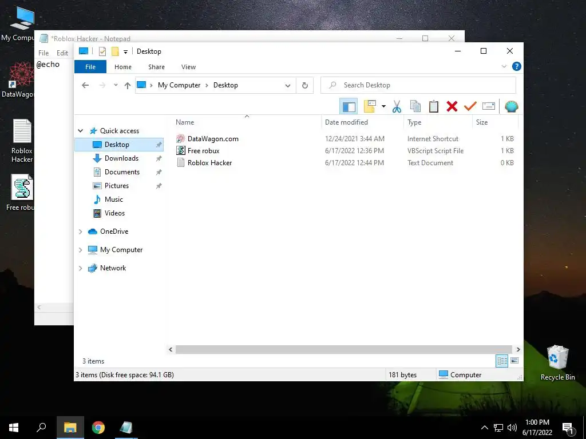Screen dimensions: 586x439
Task: Click the orange checkmark Properties icon
Action: tap(470, 106)
